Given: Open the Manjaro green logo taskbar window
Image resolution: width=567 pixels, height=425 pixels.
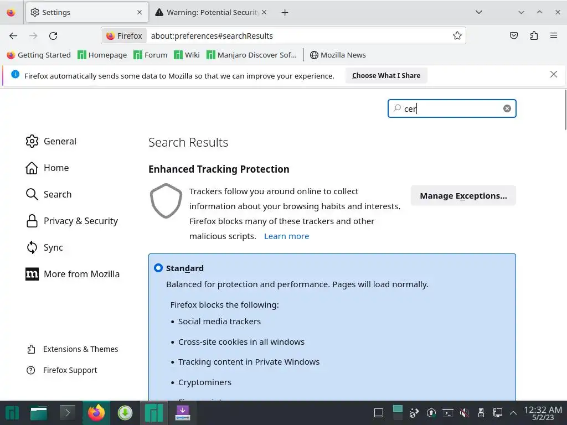Looking at the screenshot, I should tap(154, 413).
